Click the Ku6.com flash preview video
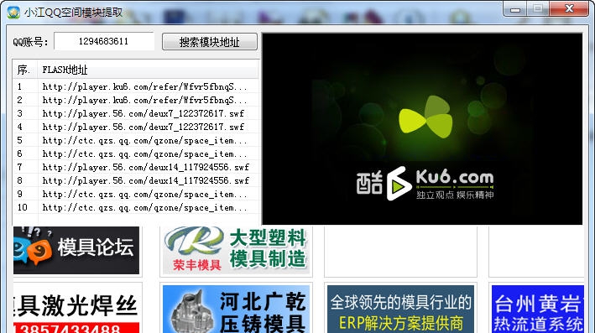This screenshot has height=333, width=595. pyautogui.click(x=422, y=129)
